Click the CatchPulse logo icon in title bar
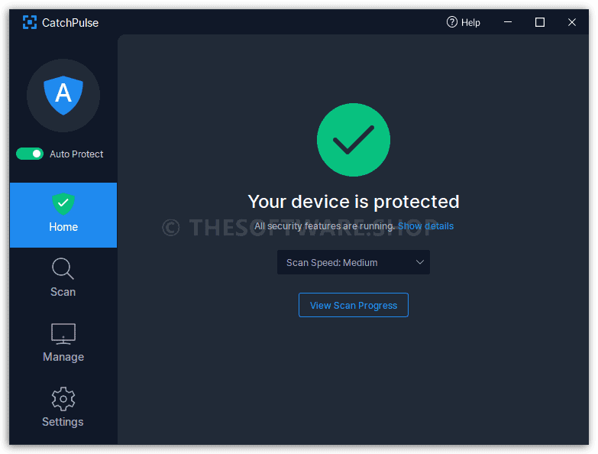Viewport: 598px width, 454px height. pos(30,22)
